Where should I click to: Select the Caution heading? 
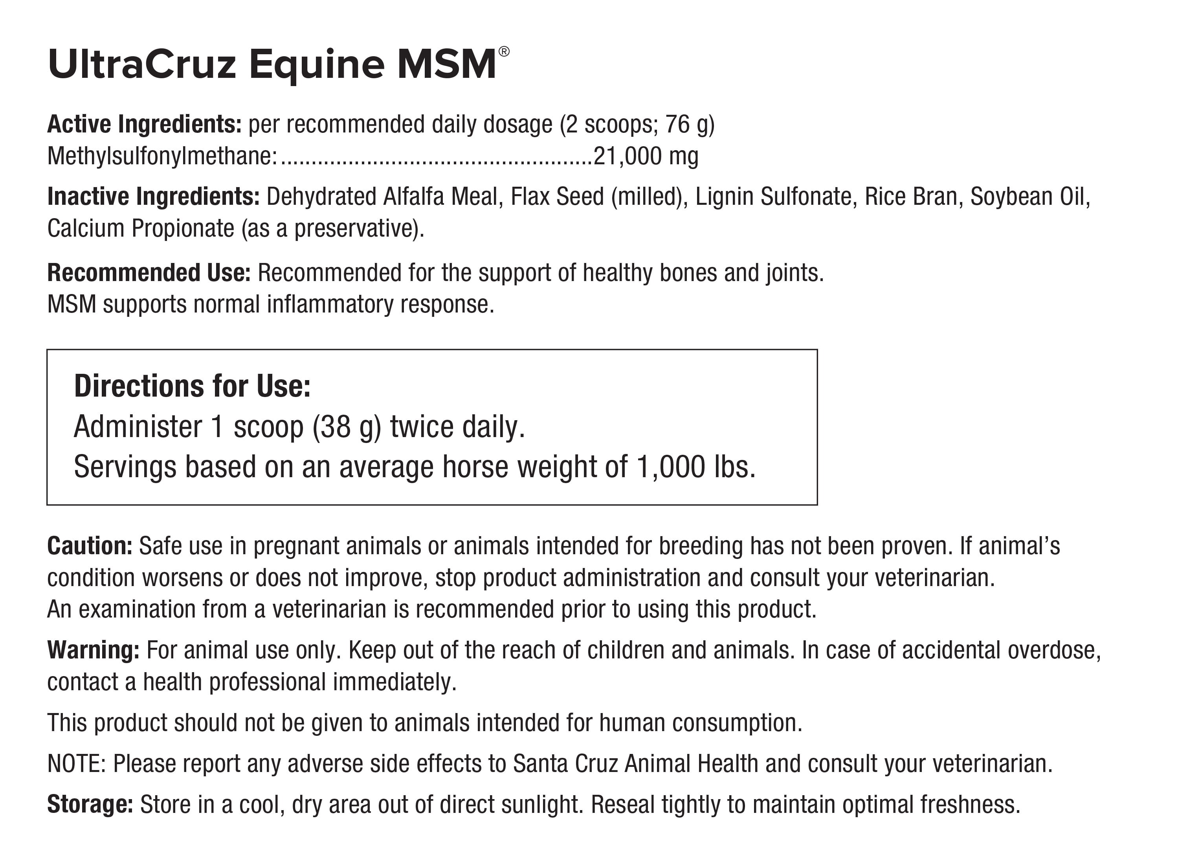pyautogui.click(x=89, y=546)
